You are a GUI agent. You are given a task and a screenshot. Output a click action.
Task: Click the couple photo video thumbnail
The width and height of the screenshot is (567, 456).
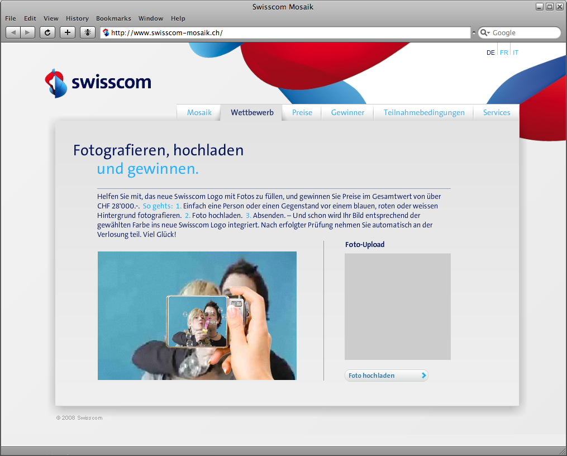(197, 316)
